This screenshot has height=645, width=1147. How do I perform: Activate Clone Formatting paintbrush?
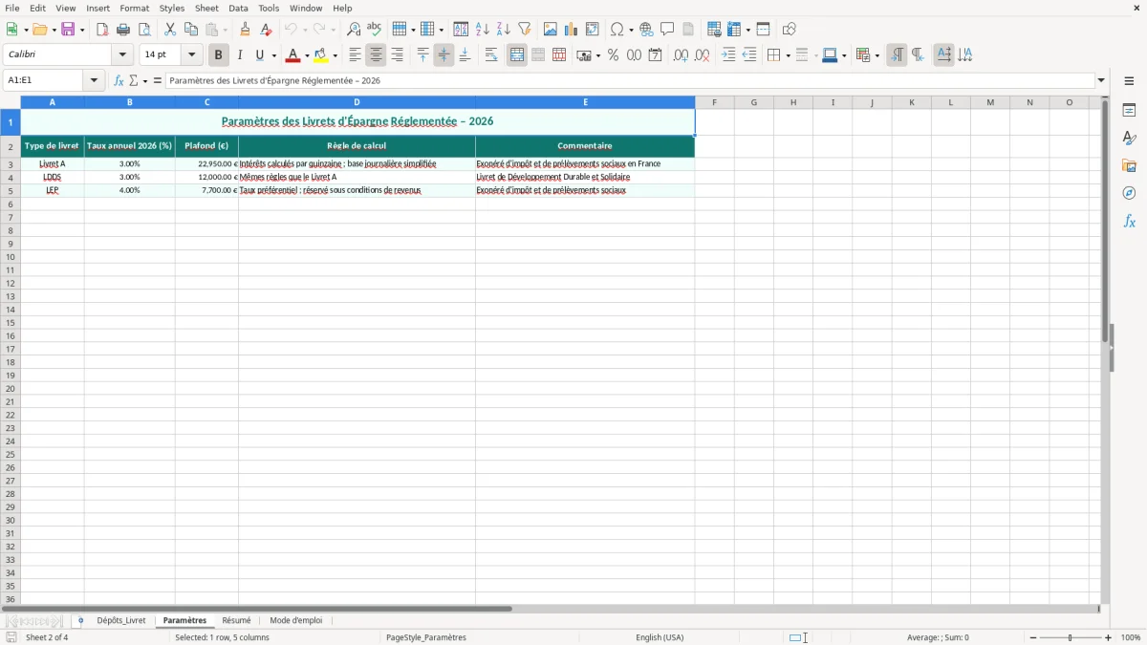(x=246, y=30)
